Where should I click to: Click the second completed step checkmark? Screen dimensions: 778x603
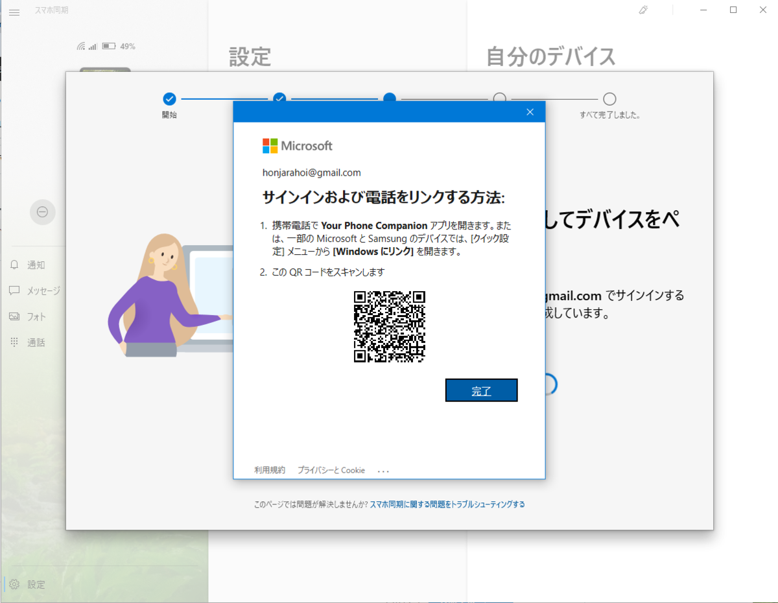point(279,99)
